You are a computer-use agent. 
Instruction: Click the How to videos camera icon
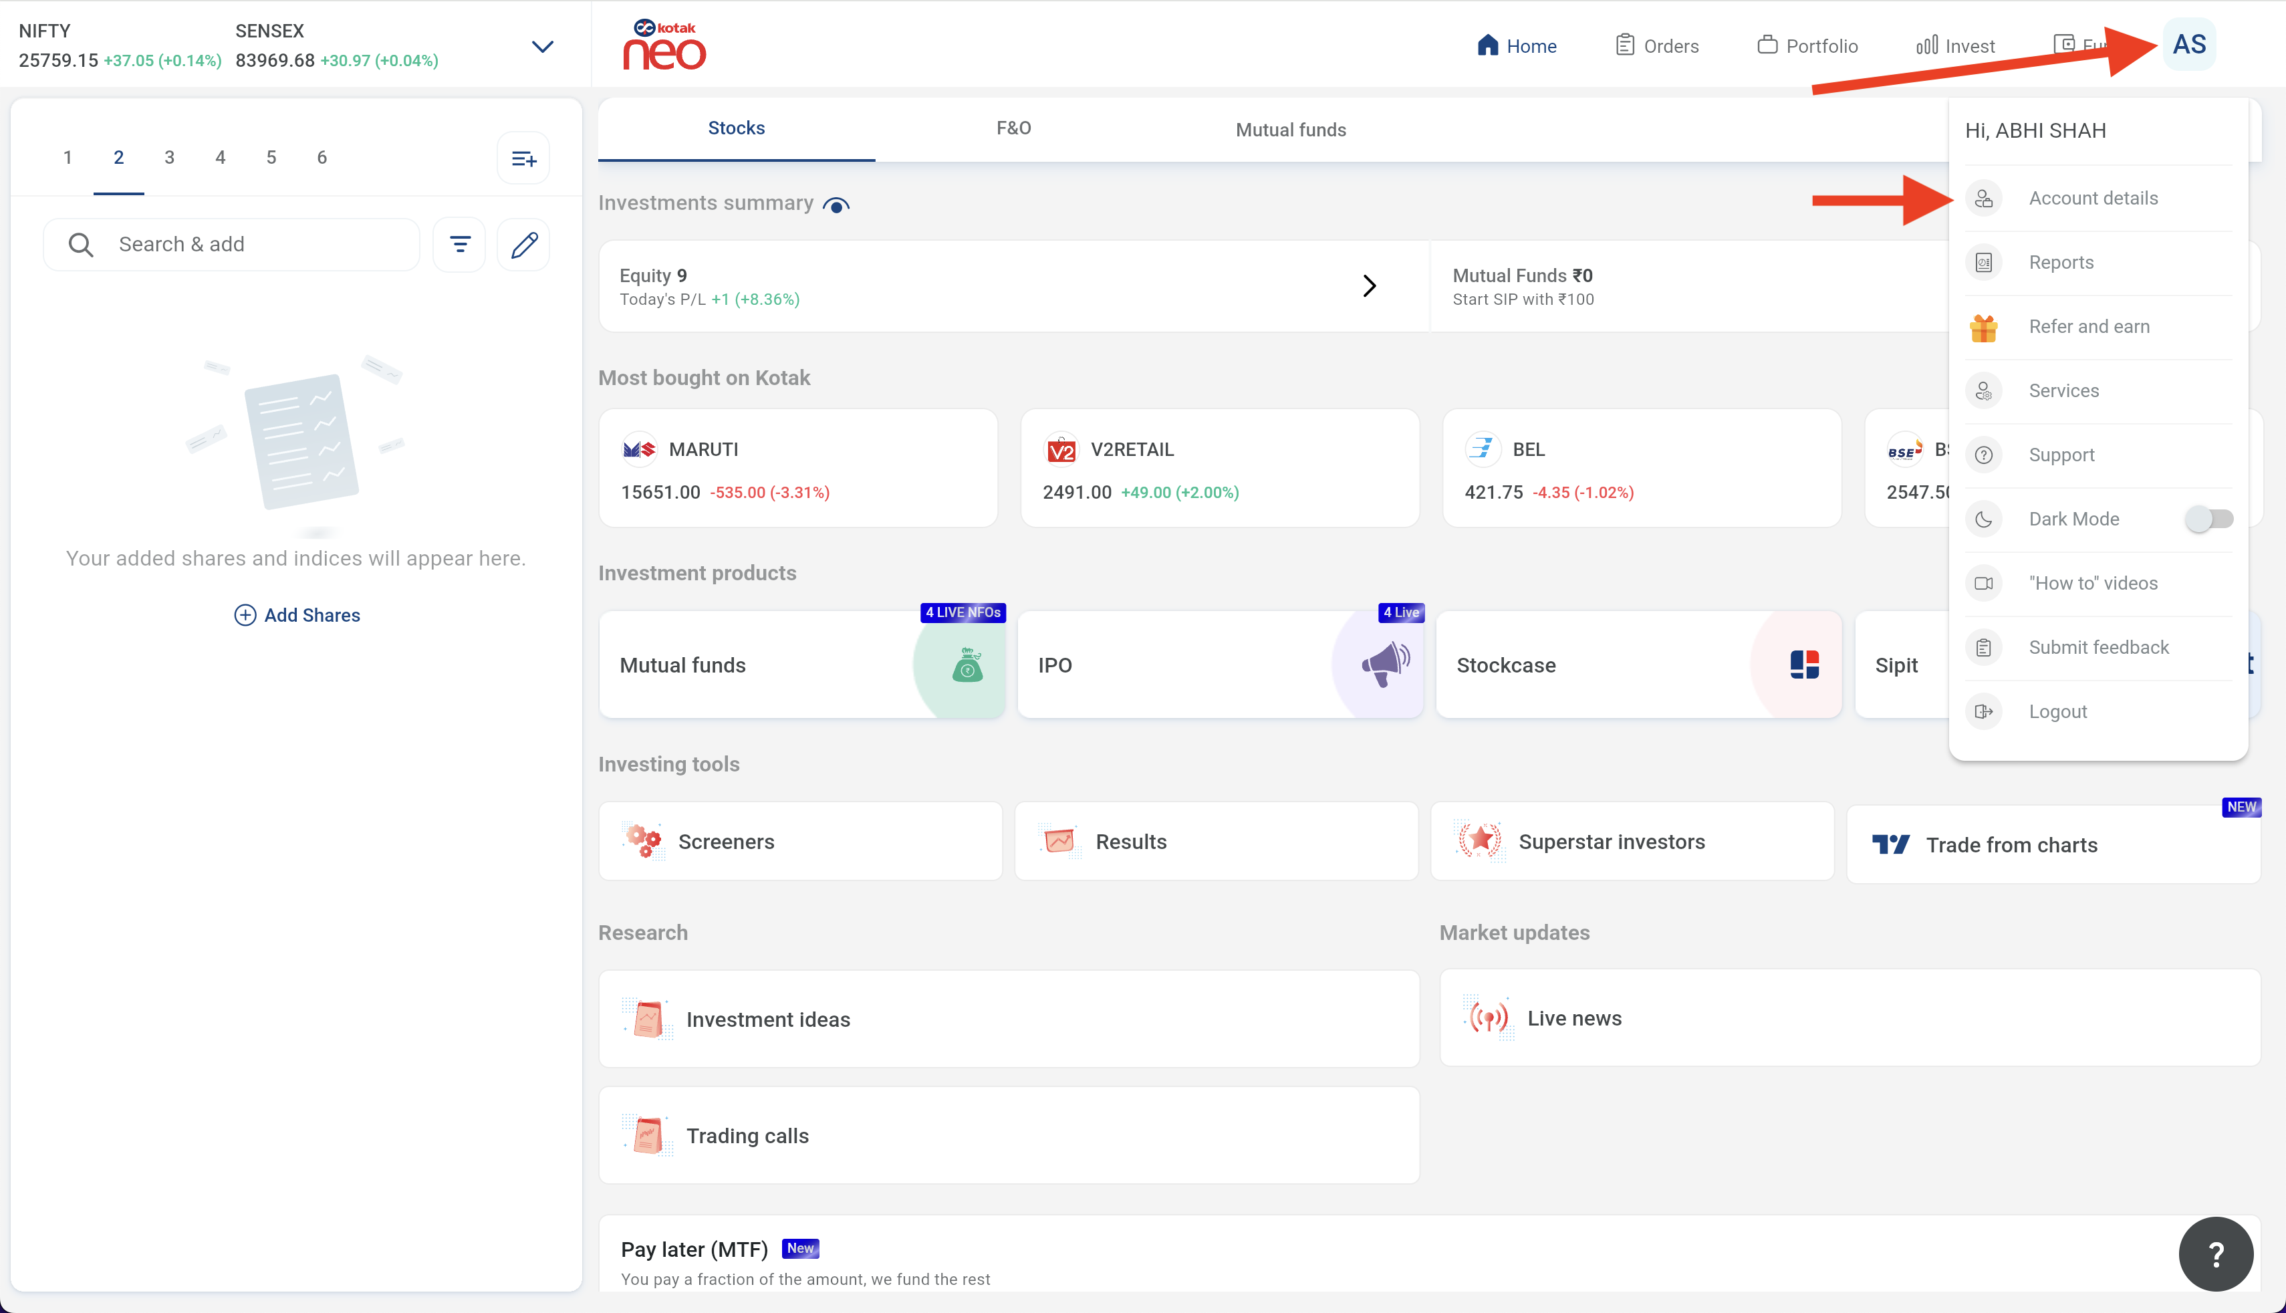(x=1983, y=584)
